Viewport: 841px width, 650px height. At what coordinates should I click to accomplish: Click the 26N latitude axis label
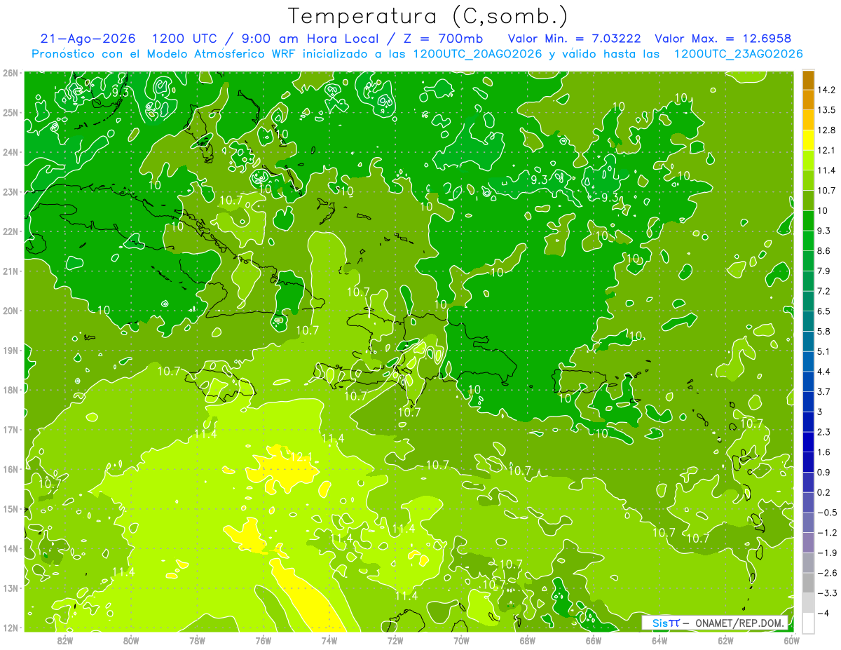(11, 73)
